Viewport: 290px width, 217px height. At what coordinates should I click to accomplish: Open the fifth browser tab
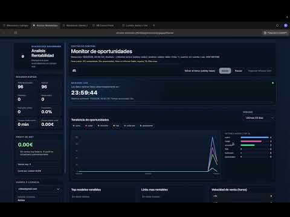click(x=135, y=25)
